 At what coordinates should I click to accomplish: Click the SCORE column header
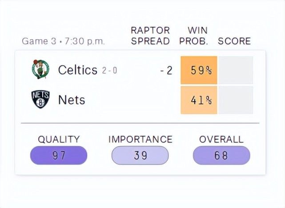tap(234, 41)
